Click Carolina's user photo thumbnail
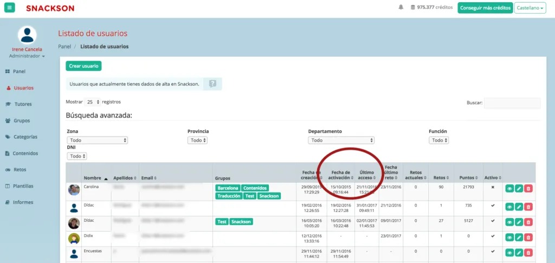Viewport: 555px width, 263px height. click(74, 190)
